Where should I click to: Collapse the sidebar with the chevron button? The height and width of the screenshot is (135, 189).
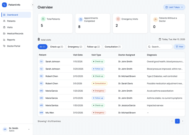pyautogui.click(x=33, y=5)
